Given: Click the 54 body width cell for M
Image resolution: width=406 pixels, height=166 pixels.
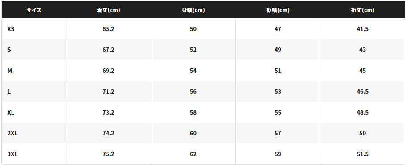Looking at the screenshot, I should 193,71.
